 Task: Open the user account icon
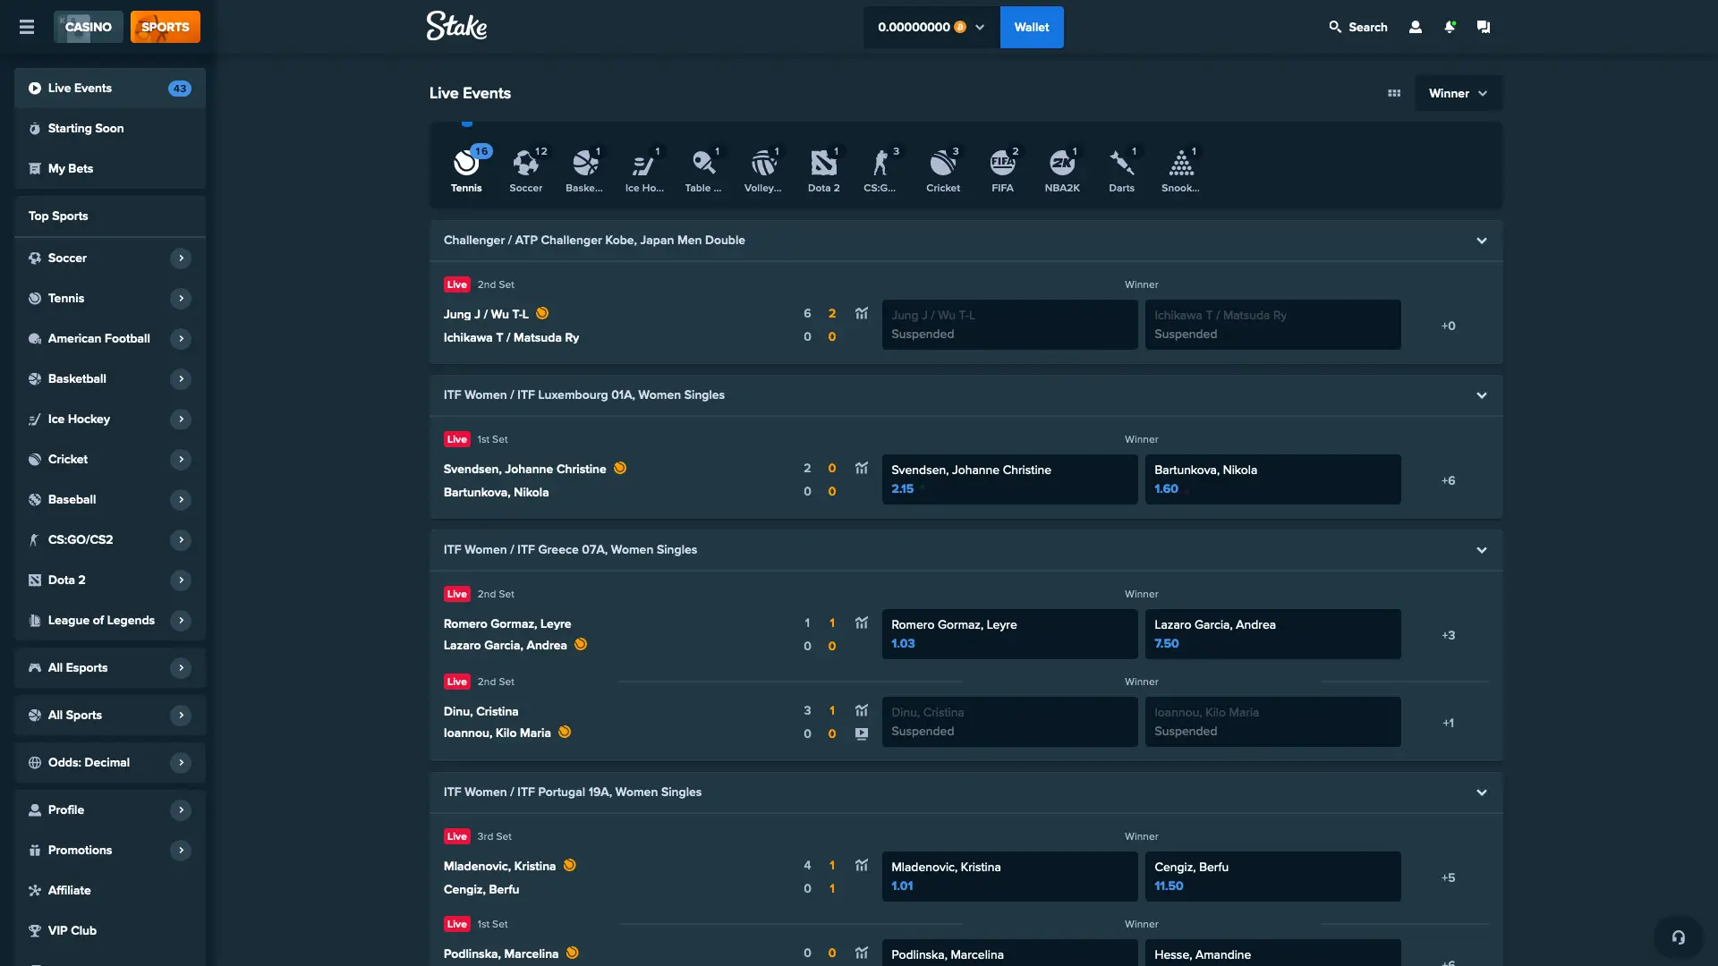[x=1416, y=27]
